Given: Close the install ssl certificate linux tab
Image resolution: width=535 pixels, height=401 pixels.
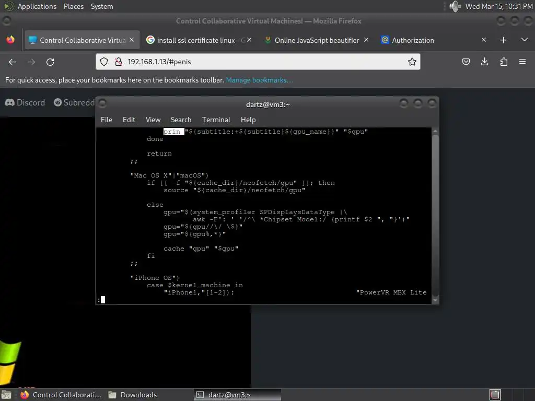Looking at the screenshot, I should (x=249, y=40).
